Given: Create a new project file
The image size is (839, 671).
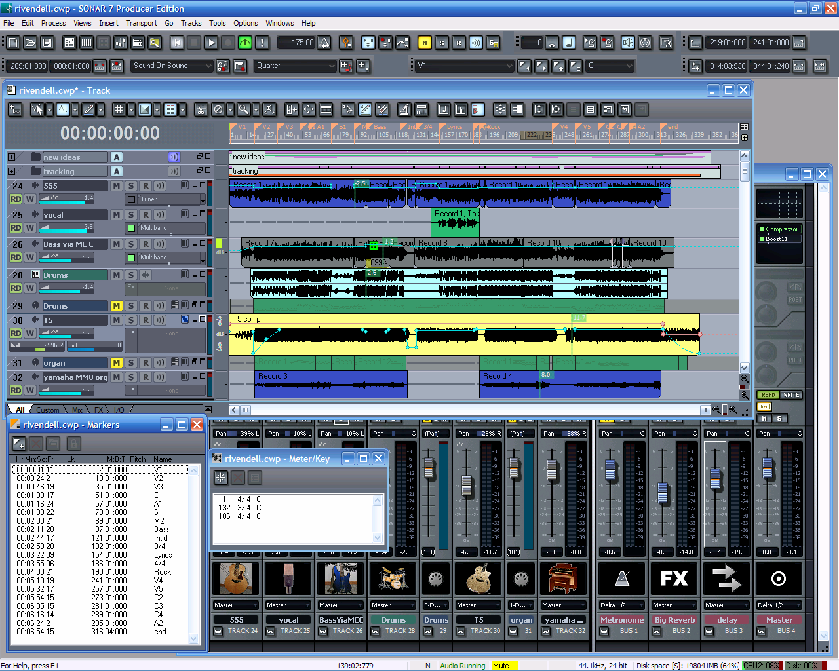Looking at the screenshot, I should pyautogui.click(x=13, y=43).
